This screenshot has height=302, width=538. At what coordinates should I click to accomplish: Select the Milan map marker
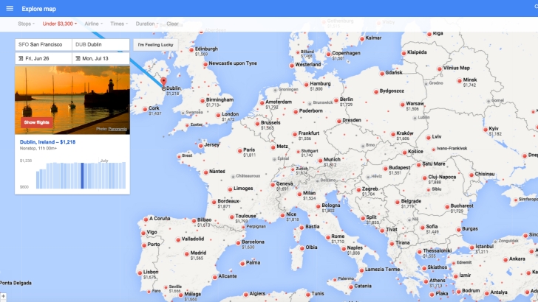click(x=299, y=194)
